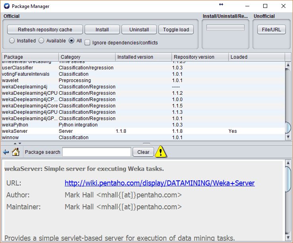293x243 pixels.
Task: Sort by Installed version column header
Action: coord(143,57)
